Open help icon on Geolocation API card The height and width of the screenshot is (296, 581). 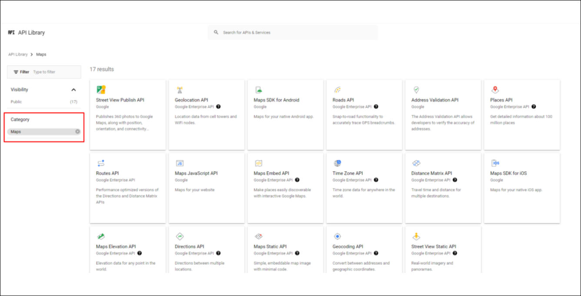(x=218, y=106)
